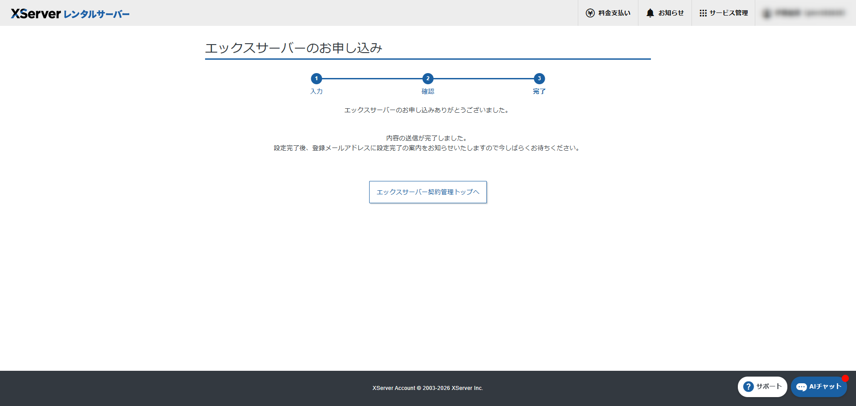Click the footer copyright XServer Account text
This screenshot has width=856, height=406.
(428, 388)
